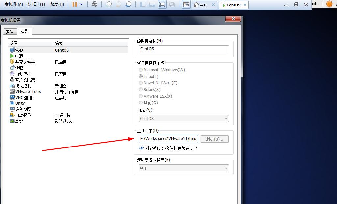
Task: Click the 共享文件夹 folder icon
Action: pyautogui.click(x=12, y=62)
